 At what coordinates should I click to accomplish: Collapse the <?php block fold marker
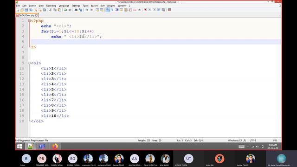[x=29, y=21]
